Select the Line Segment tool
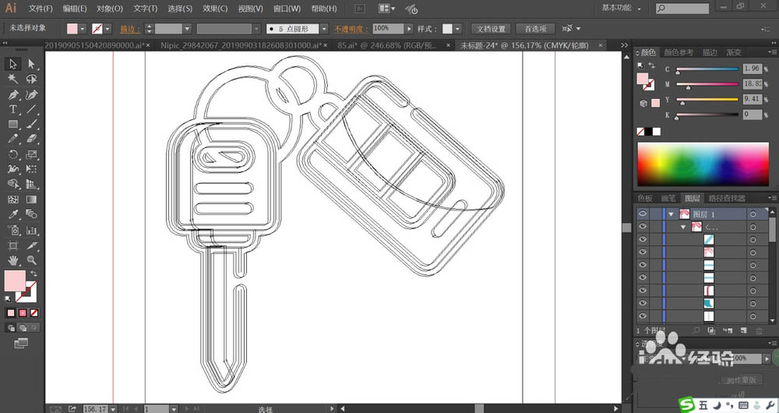The width and height of the screenshot is (779, 413). [31, 109]
